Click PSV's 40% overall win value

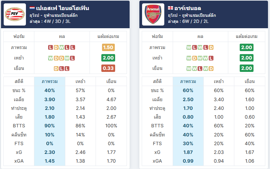pyautogui.click(x=49, y=90)
